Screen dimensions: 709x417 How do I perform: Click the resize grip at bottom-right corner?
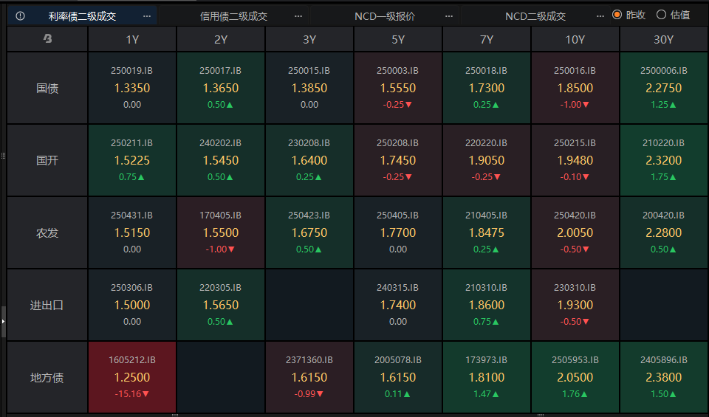click(705, 413)
